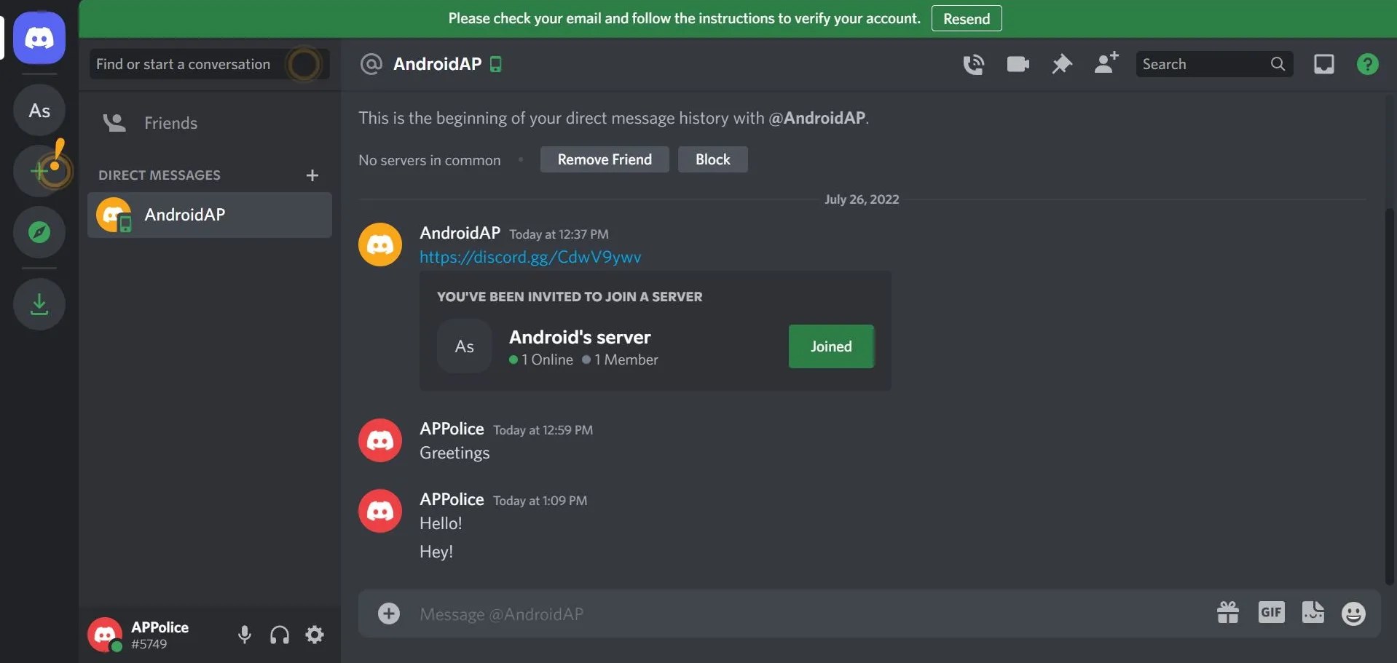The height and width of the screenshot is (663, 1397).
Task: Open the inbox
Action: 1323,64
